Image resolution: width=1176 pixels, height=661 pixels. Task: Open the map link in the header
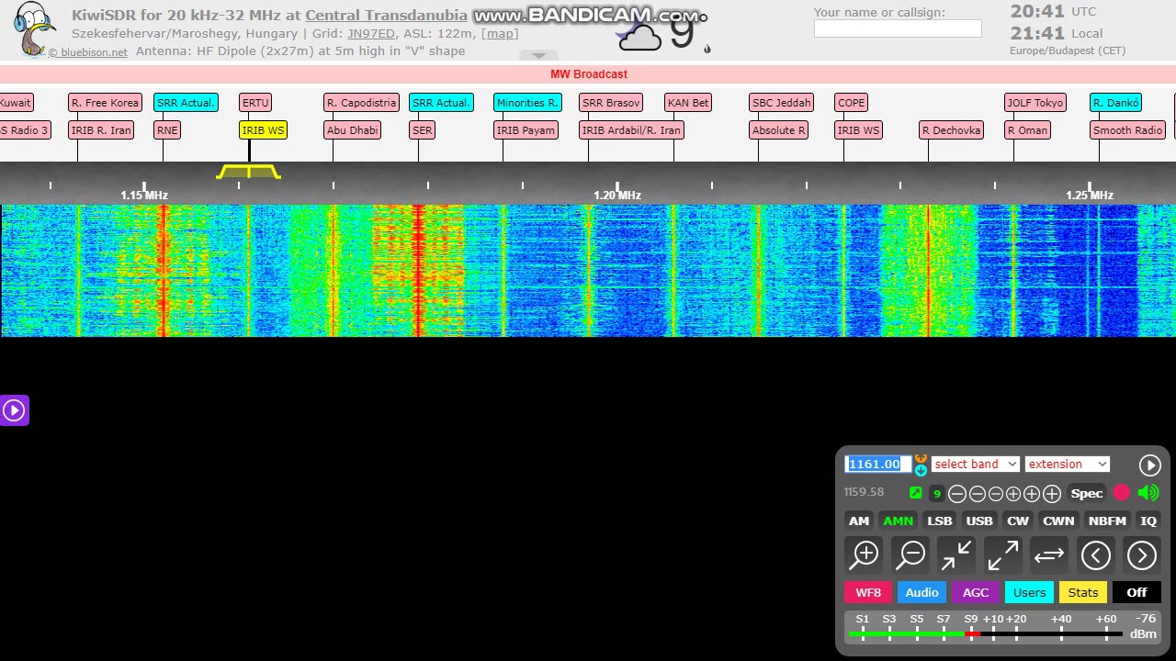[x=500, y=33]
